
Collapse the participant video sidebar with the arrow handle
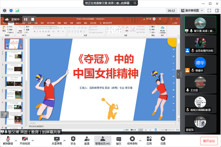point(178,74)
